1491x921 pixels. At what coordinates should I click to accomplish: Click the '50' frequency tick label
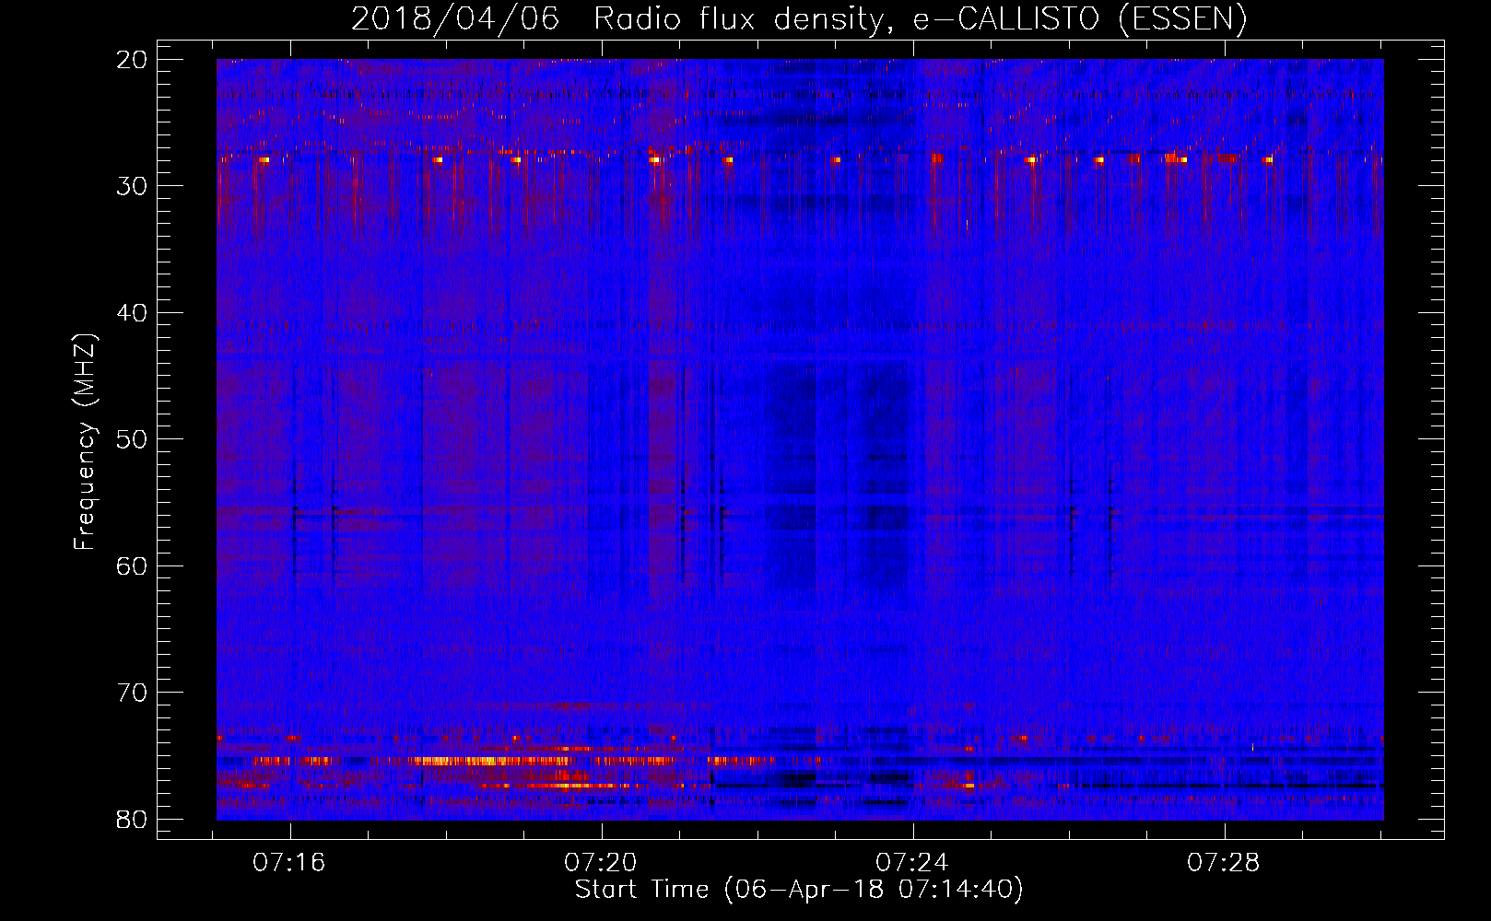click(133, 439)
